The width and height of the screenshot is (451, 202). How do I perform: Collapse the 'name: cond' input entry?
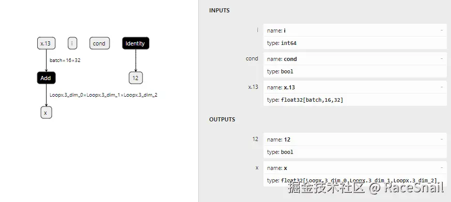[442, 59]
